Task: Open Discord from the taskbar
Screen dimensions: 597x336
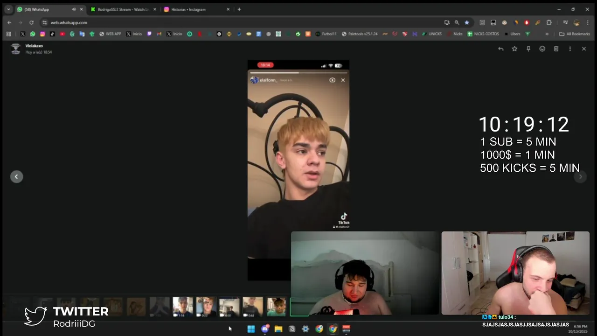Action: [265, 329]
